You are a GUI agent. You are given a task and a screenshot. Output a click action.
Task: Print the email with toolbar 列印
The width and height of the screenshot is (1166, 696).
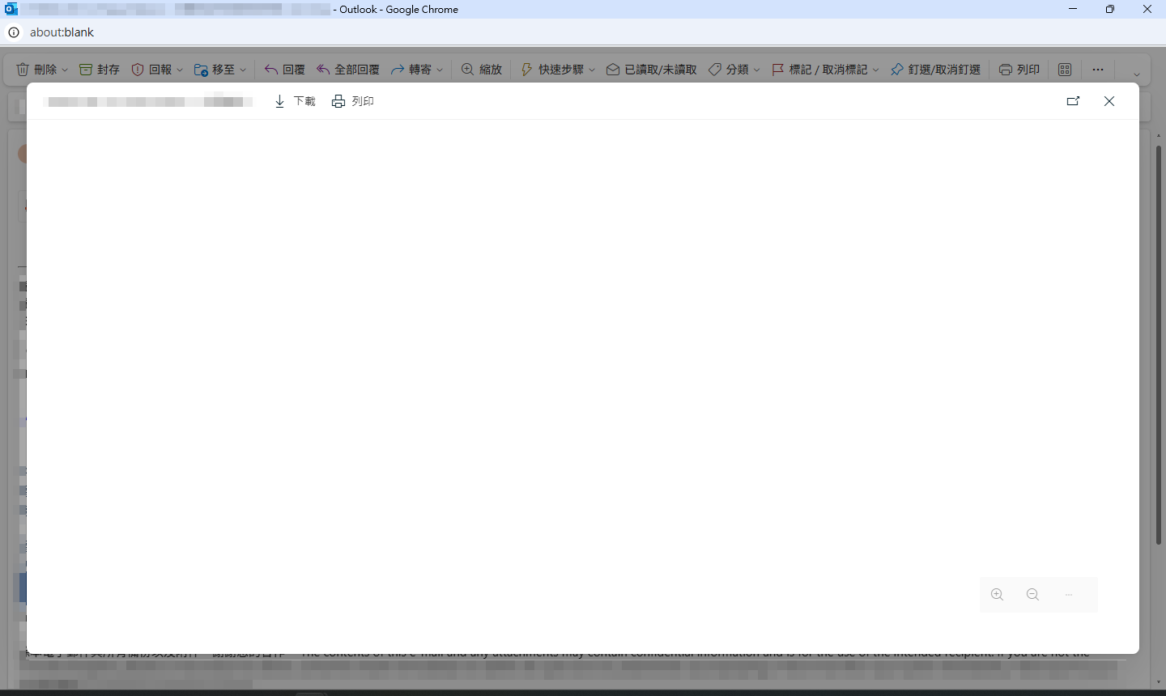pos(1019,70)
